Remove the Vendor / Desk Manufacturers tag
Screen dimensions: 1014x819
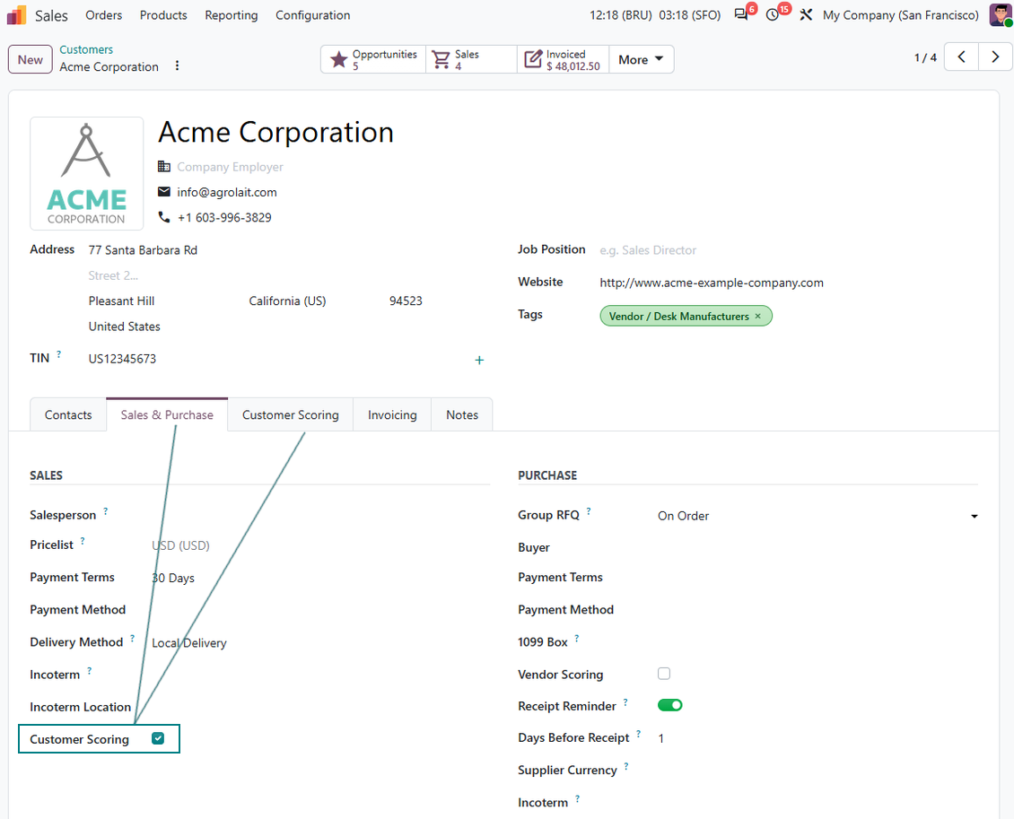point(758,316)
